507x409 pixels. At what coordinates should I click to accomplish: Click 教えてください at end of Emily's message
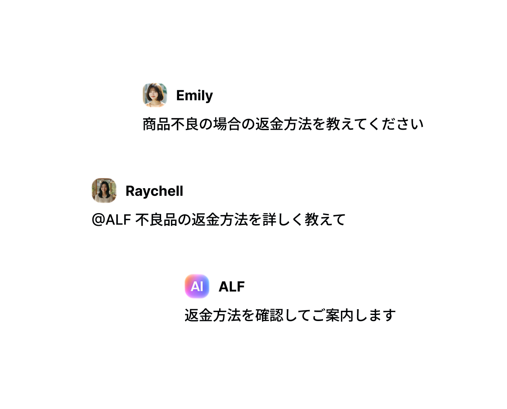tap(375, 124)
